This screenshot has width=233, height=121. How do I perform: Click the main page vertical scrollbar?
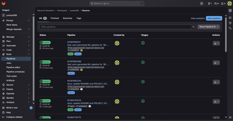226,35
